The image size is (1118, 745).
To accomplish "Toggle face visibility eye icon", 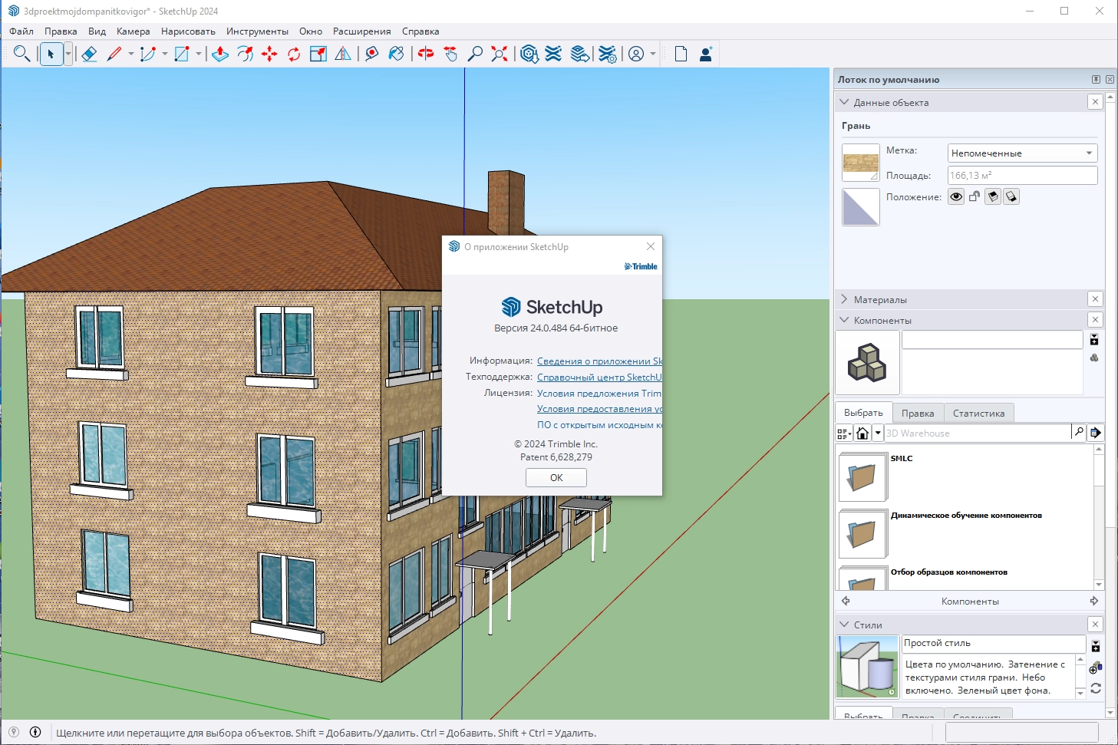I will [956, 197].
